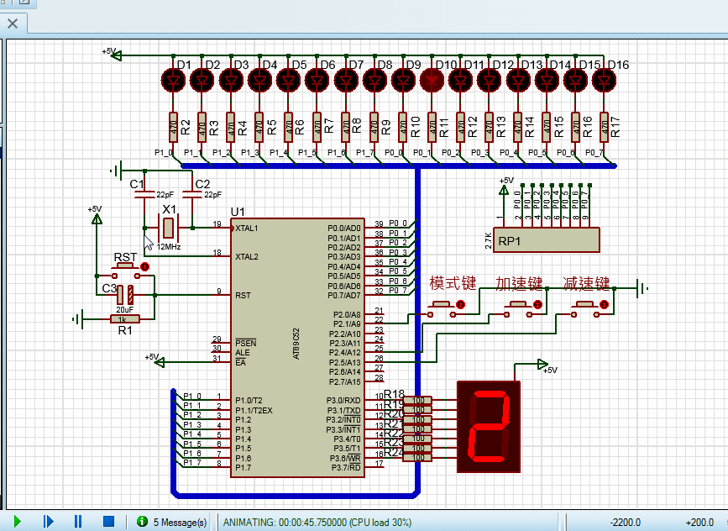Select the ground terminal beside the 减速键 button
This screenshot has width=728, height=531.
pyautogui.click(x=642, y=288)
